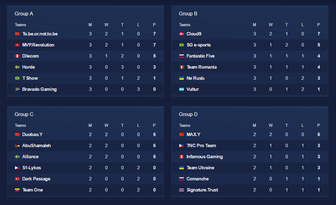Click the flag beside Signature.Trust
Screen dimensions: 336x205
click(x=181, y=190)
